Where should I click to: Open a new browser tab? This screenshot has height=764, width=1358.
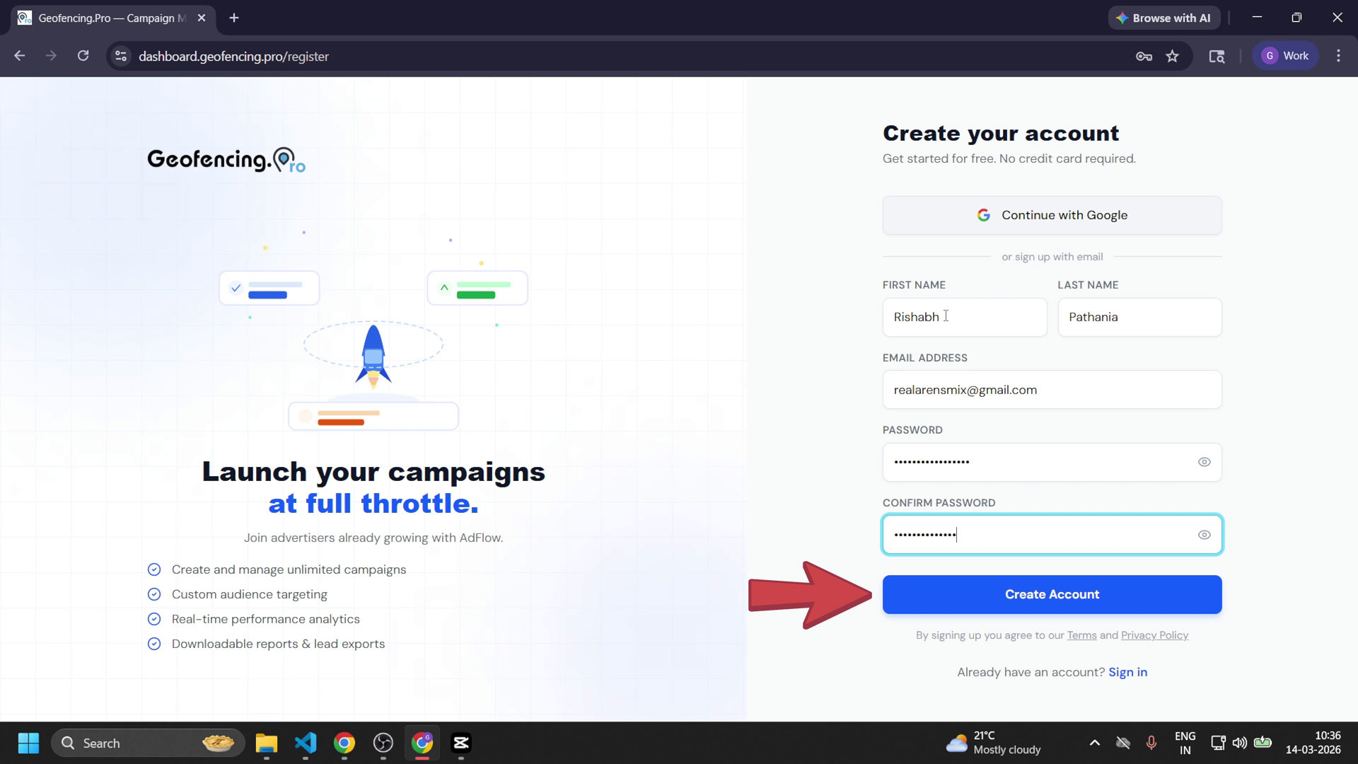pyautogui.click(x=234, y=18)
